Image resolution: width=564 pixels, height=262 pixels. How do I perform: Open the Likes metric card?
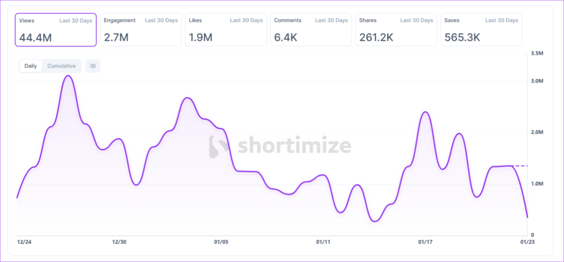click(x=226, y=30)
